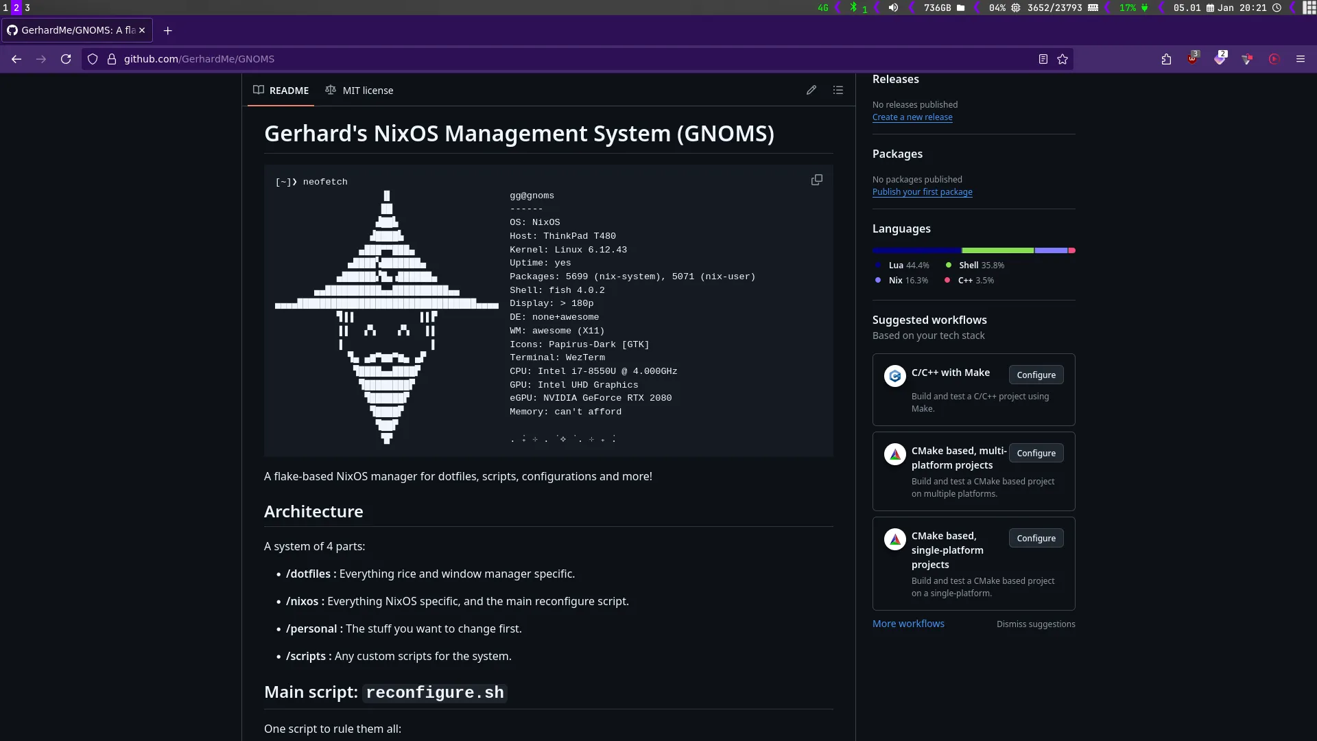The height and width of the screenshot is (741, 1317).
Task: Click the disk folder icon in the status bar
Action: (x=961, y=8)
